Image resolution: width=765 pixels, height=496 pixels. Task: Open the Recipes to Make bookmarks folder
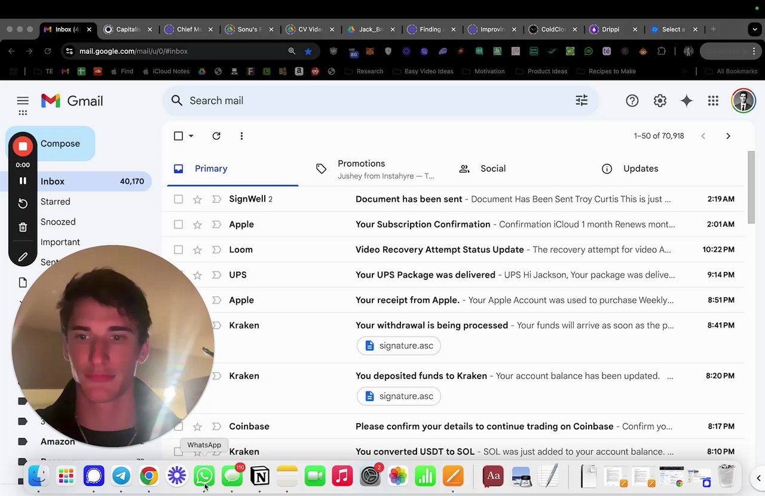[605, 71]
